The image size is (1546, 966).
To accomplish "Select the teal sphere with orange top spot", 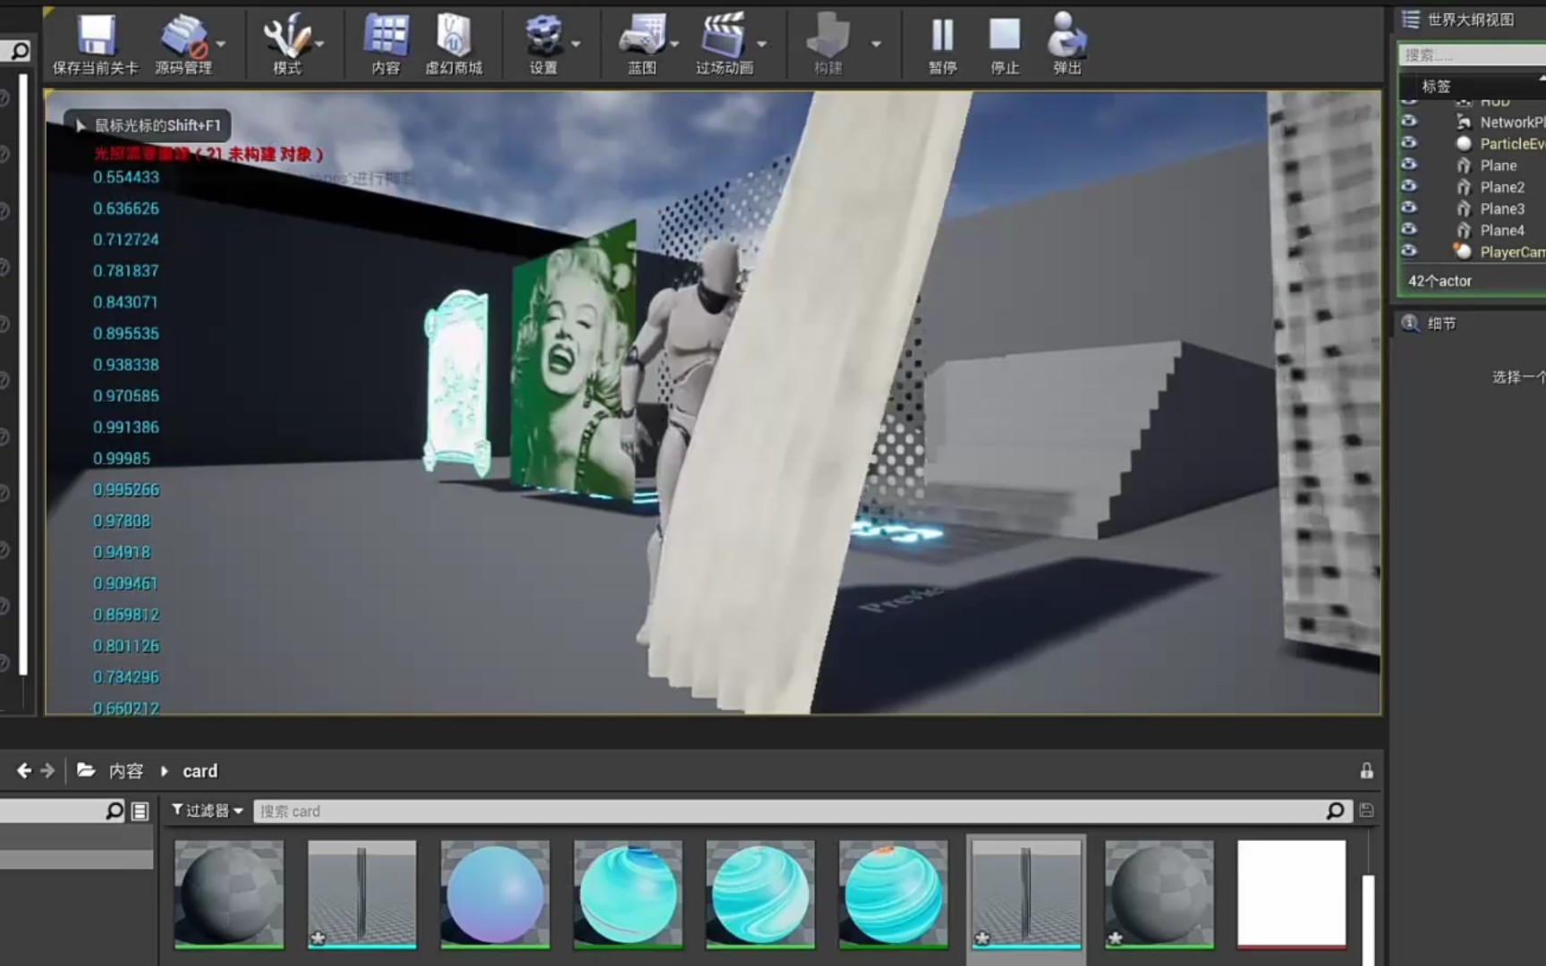I will click(x=893, y=894).
